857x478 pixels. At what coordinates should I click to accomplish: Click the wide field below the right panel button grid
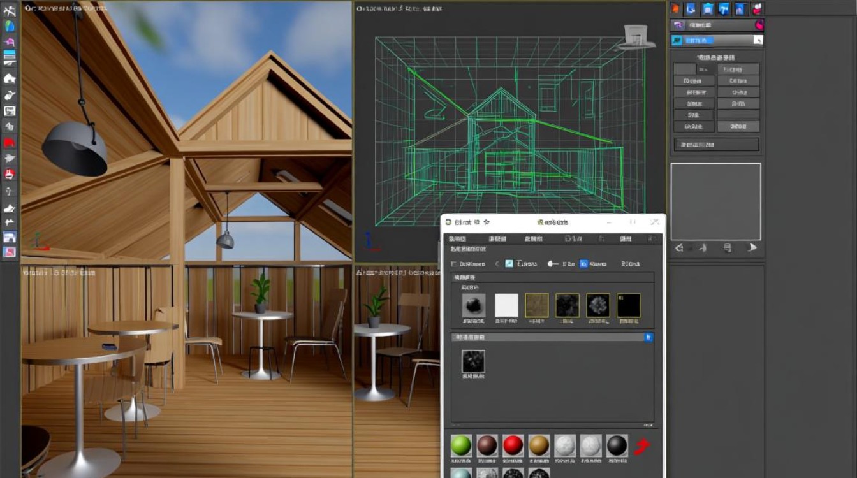(717, 145)
